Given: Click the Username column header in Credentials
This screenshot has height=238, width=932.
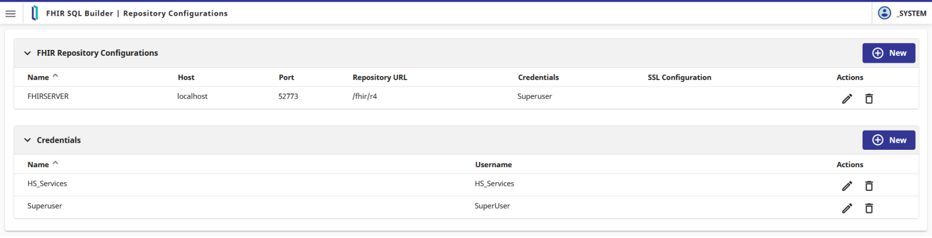Looking at the screenshot, I should coord(493,164).
